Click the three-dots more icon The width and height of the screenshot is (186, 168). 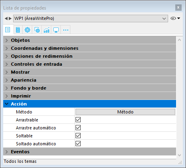66,30
